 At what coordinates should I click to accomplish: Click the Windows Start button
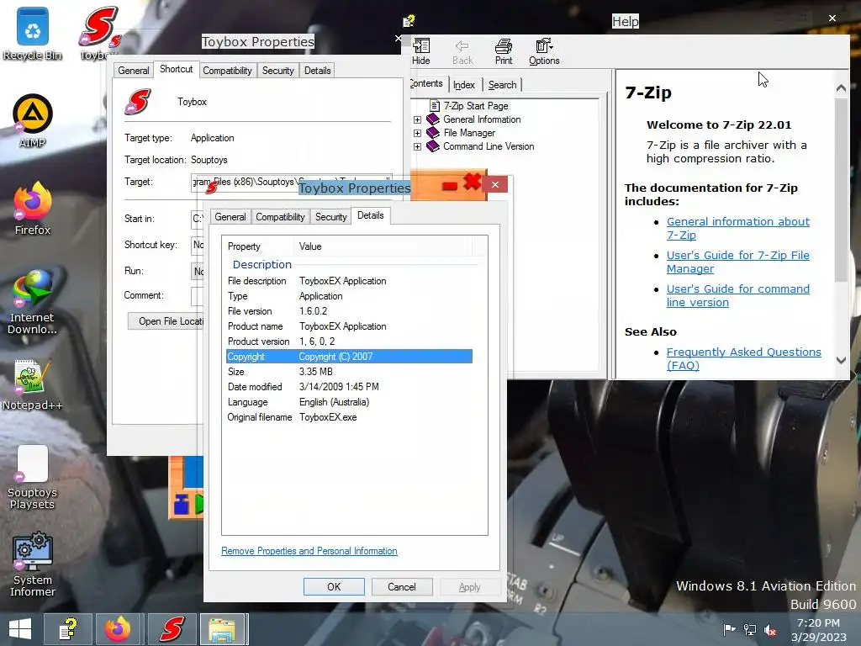point(20,629)
